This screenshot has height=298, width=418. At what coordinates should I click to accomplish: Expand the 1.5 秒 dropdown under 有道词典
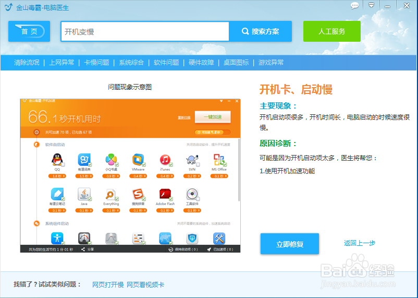coord(84,176)
